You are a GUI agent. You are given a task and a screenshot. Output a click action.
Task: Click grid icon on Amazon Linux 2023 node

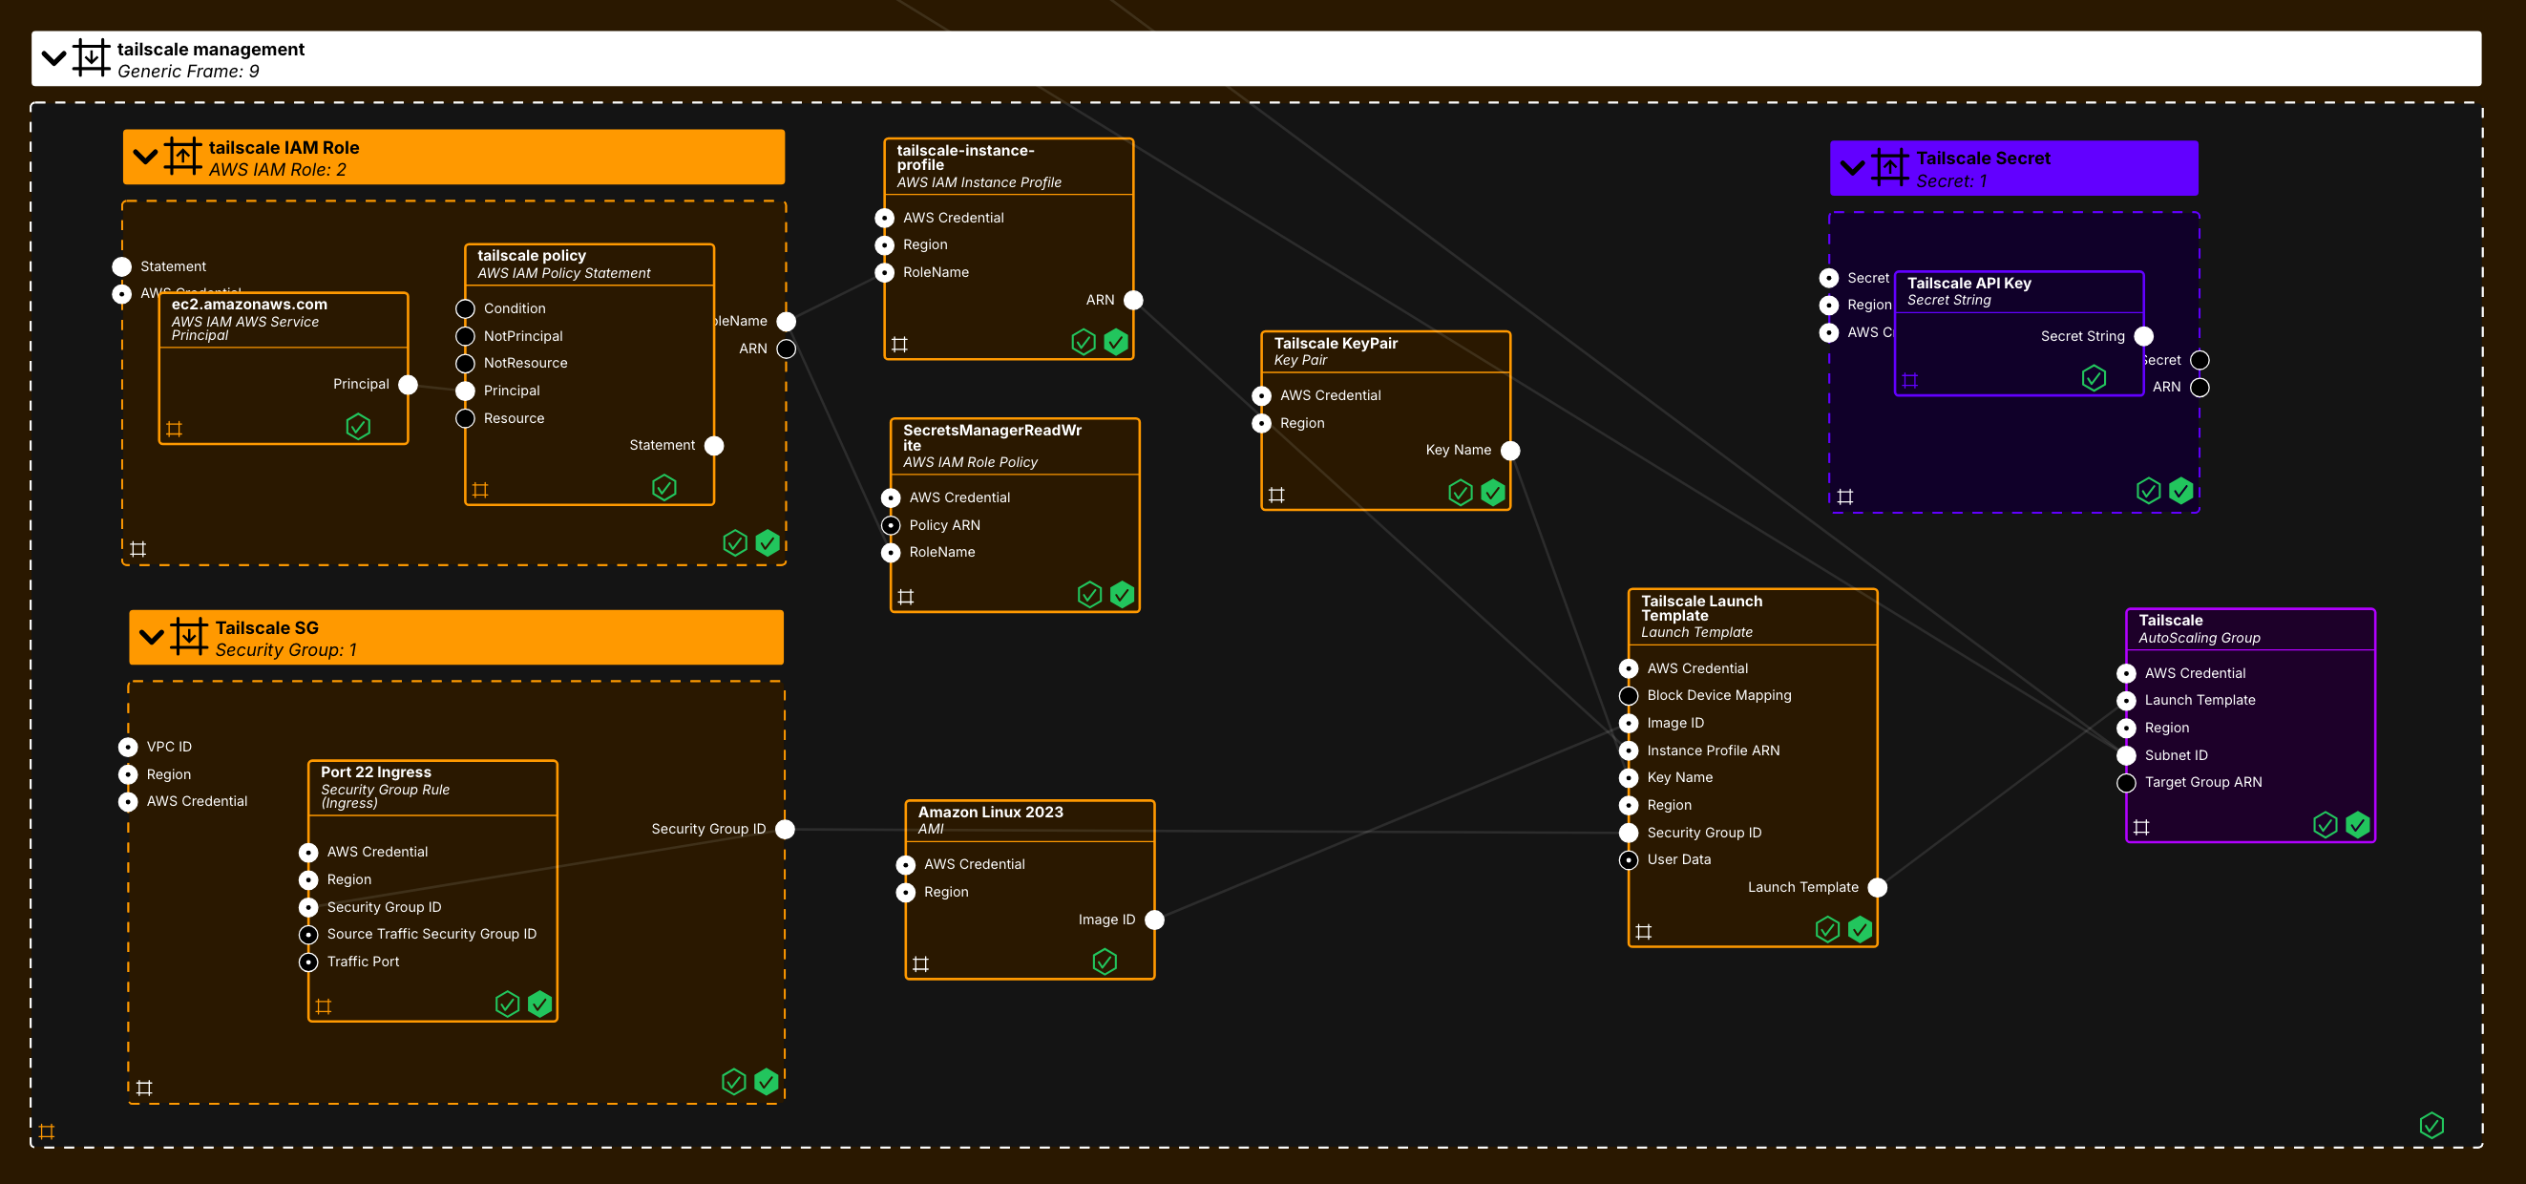pyautogui.click(x=921, y=964)
